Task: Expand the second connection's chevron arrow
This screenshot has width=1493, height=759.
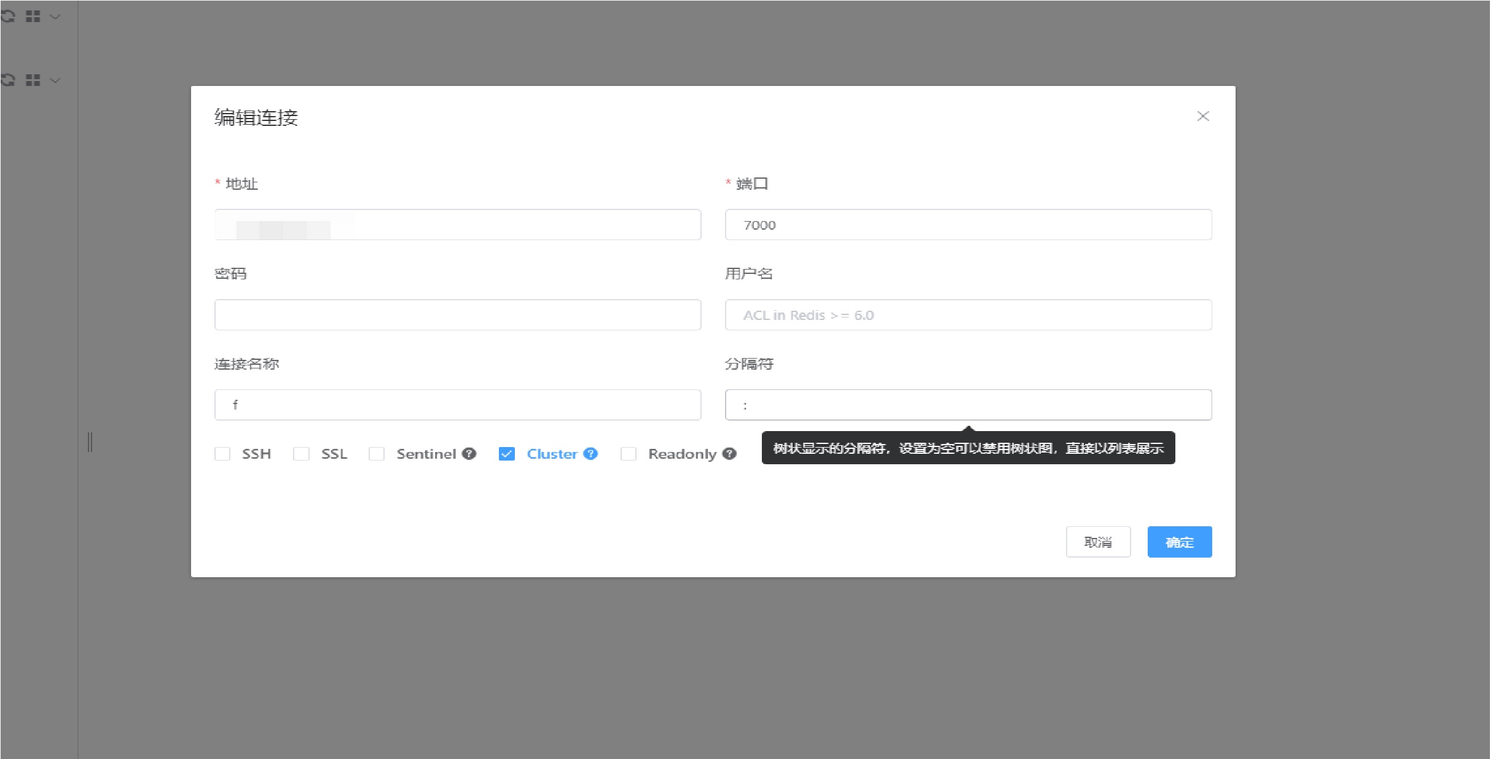Action: (55, 80)
